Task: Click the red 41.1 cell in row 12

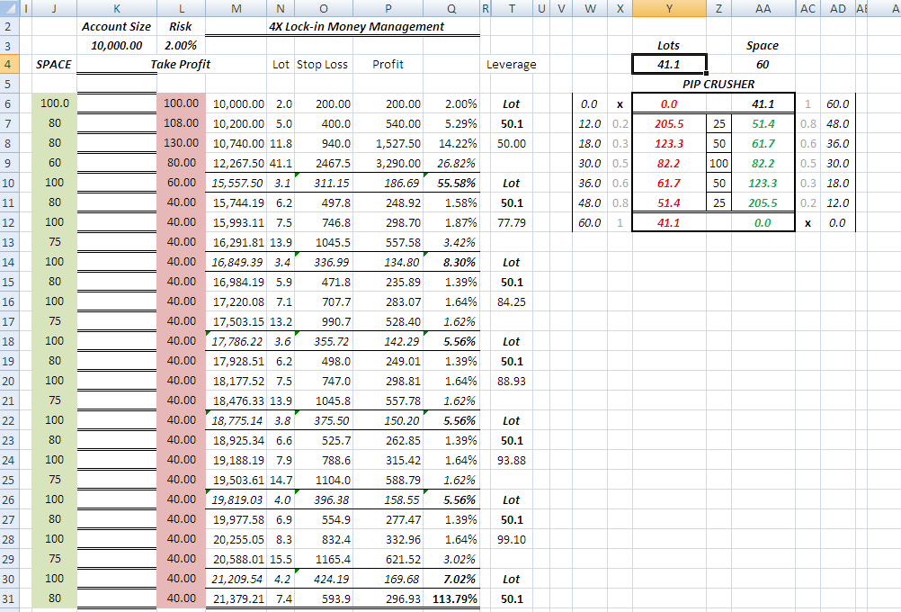Action: [x=669, y=222]
